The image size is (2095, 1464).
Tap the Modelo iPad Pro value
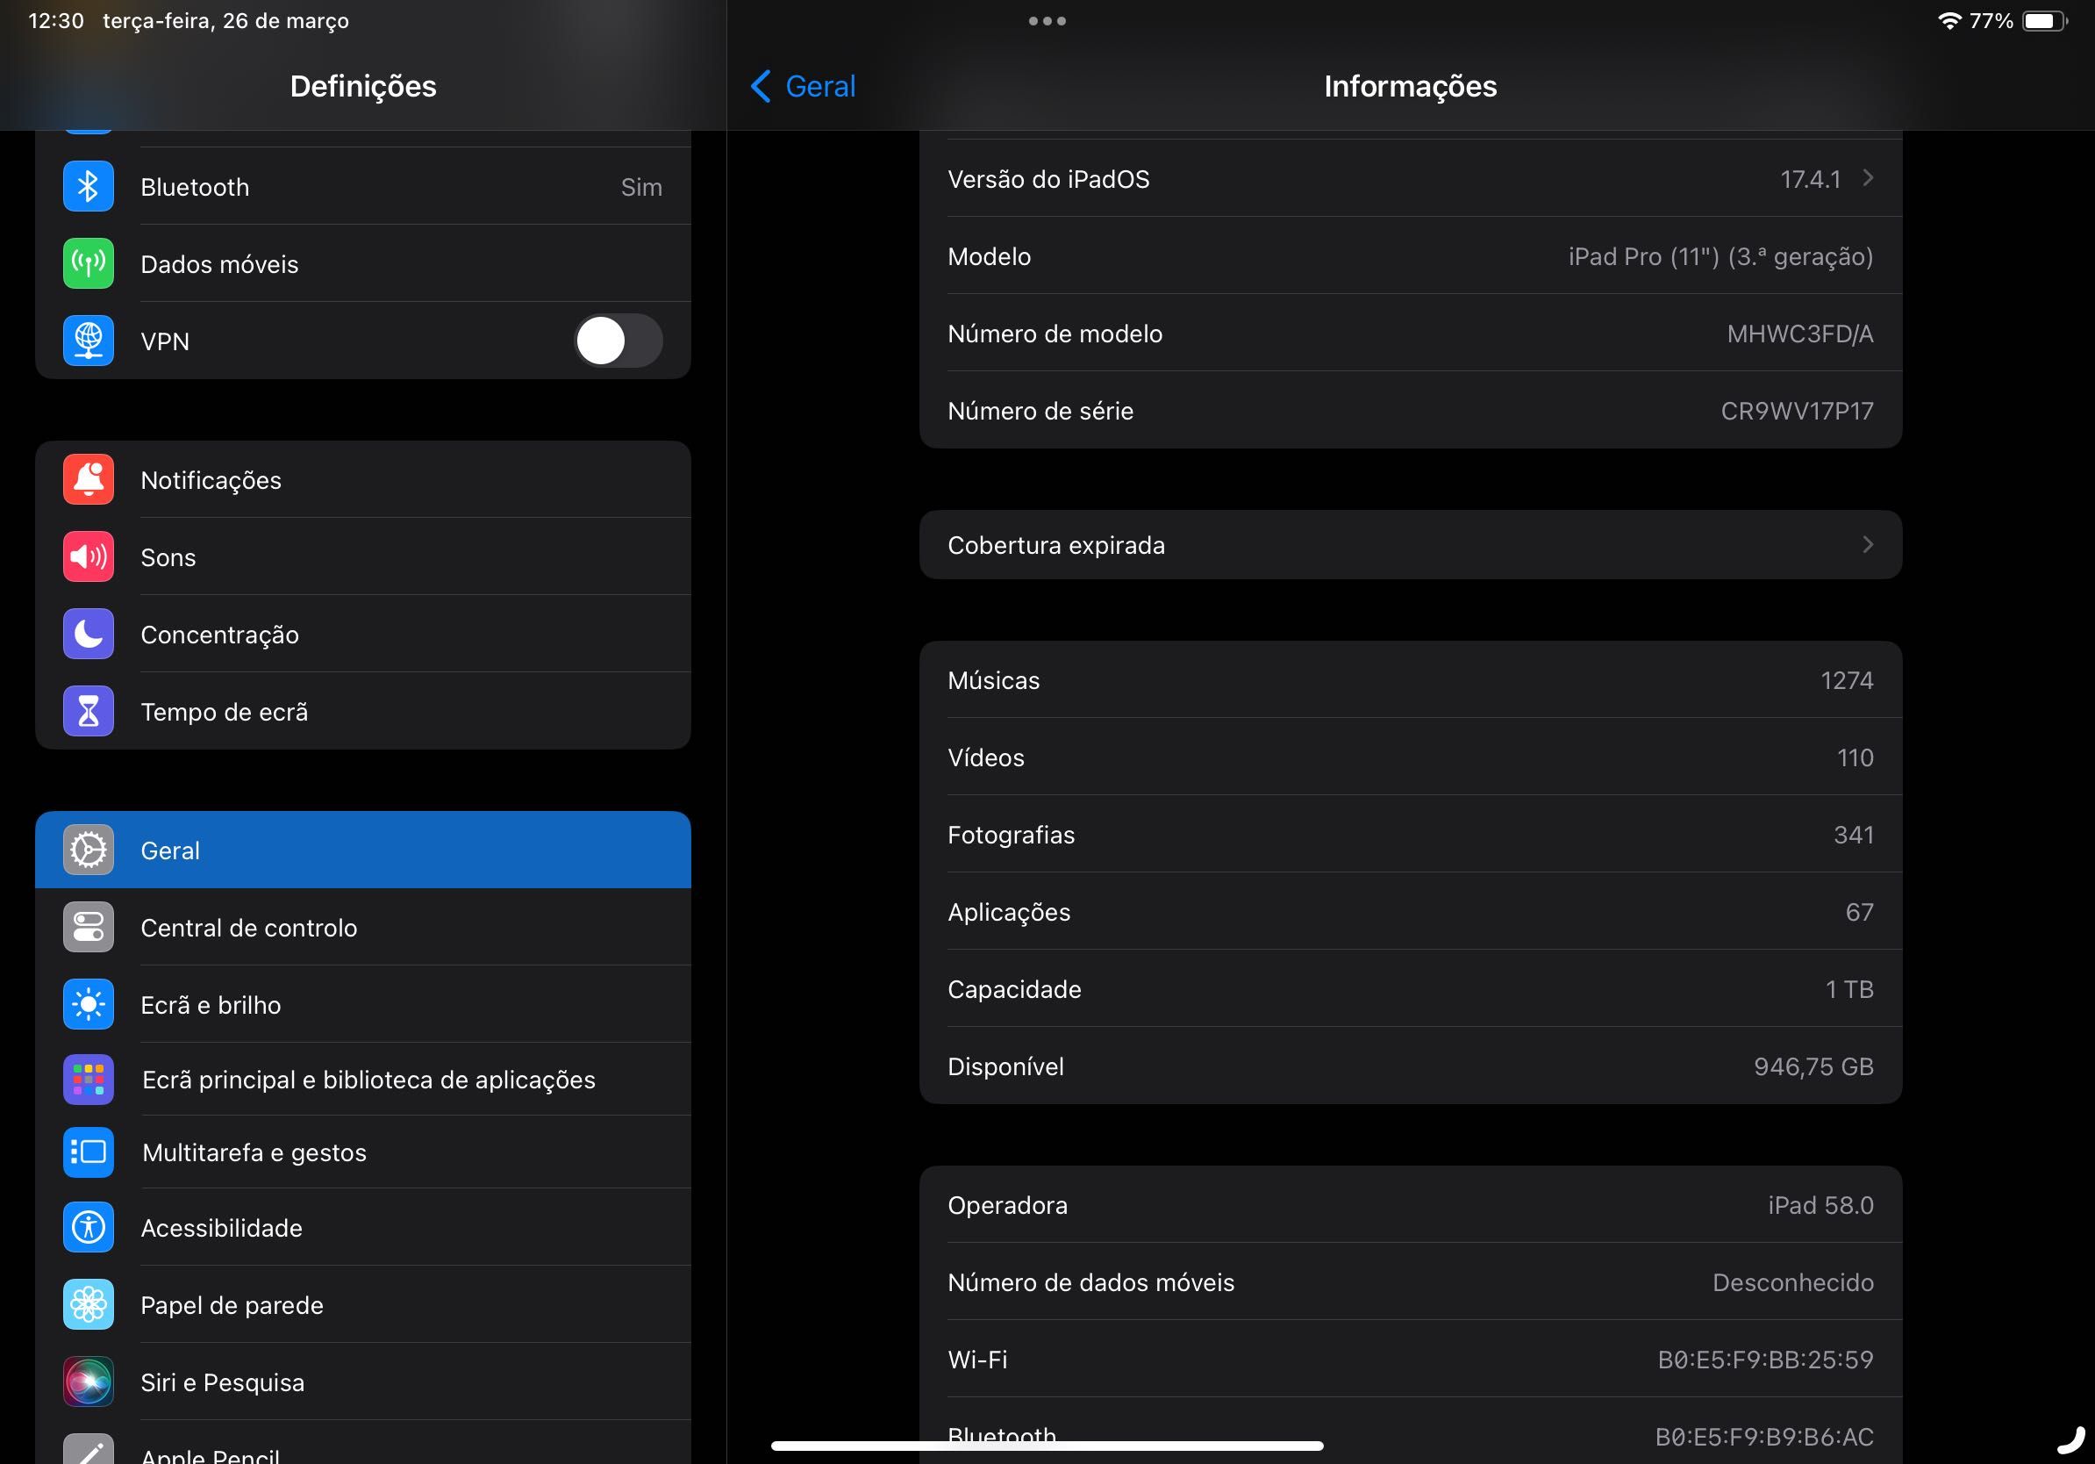coord(1720,256)
